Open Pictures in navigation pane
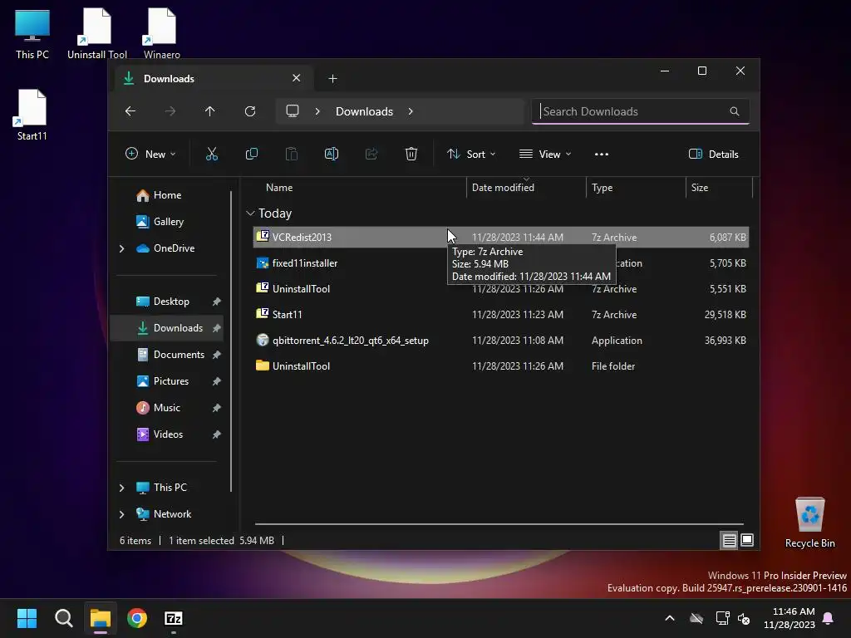 pos(164,381)
